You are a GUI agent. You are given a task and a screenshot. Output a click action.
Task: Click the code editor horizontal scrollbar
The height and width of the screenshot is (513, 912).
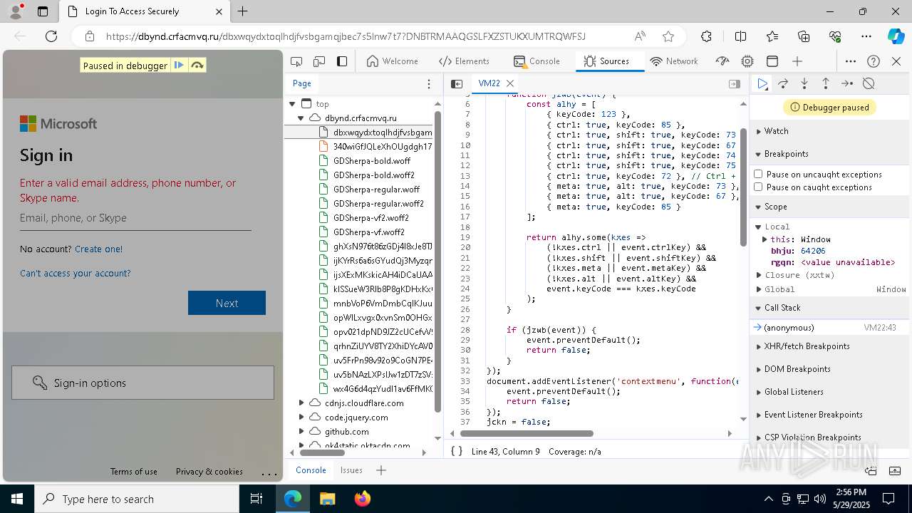pyautogui.click(x=527, y=433)
